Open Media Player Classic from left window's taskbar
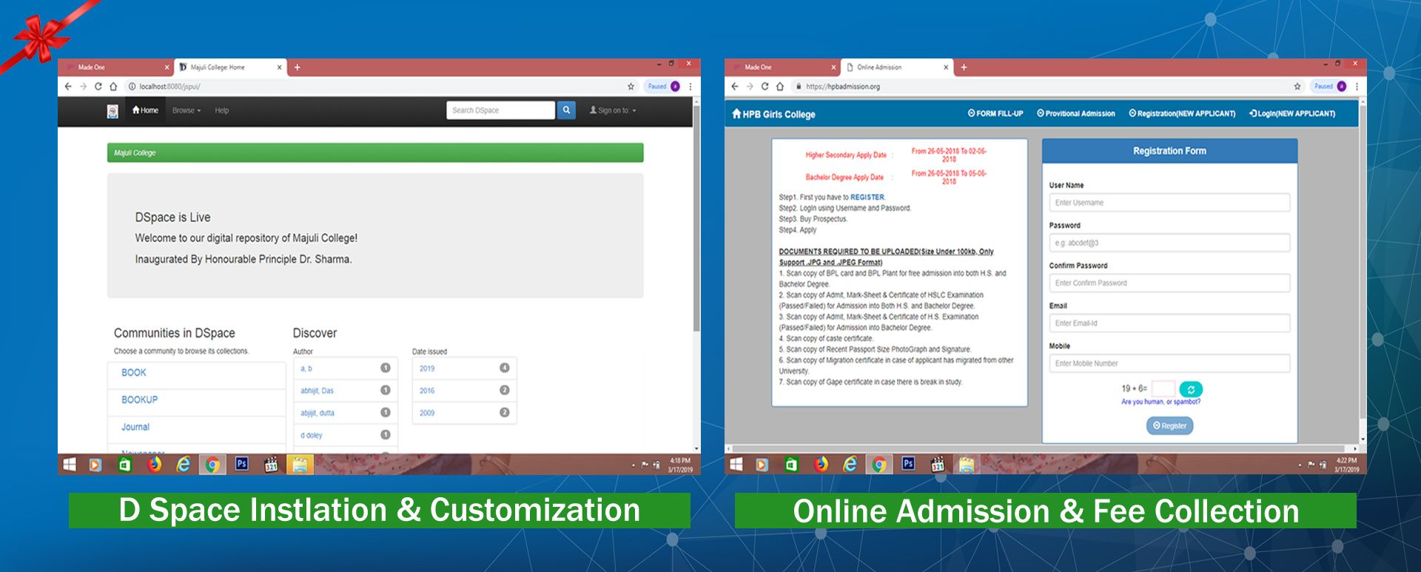Viewport: 1421px width, 572px height. pos(271,464)
